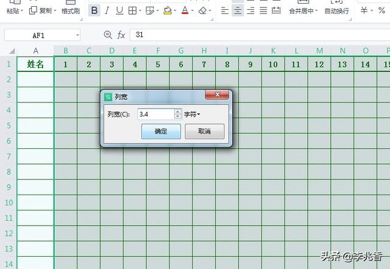This screenshot has width=390, height=269.
Task: Click the select-all corner triangle
Action: tap(12, 51)
